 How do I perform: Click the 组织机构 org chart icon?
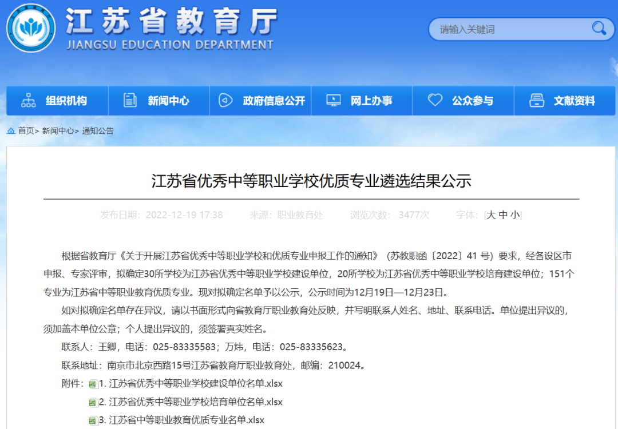(29, 101)
